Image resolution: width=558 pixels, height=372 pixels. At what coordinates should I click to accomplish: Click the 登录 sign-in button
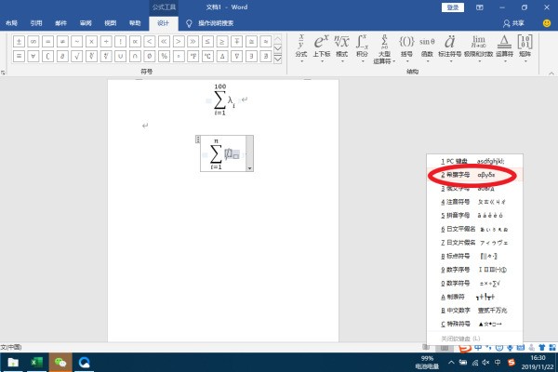click(453, 7)
